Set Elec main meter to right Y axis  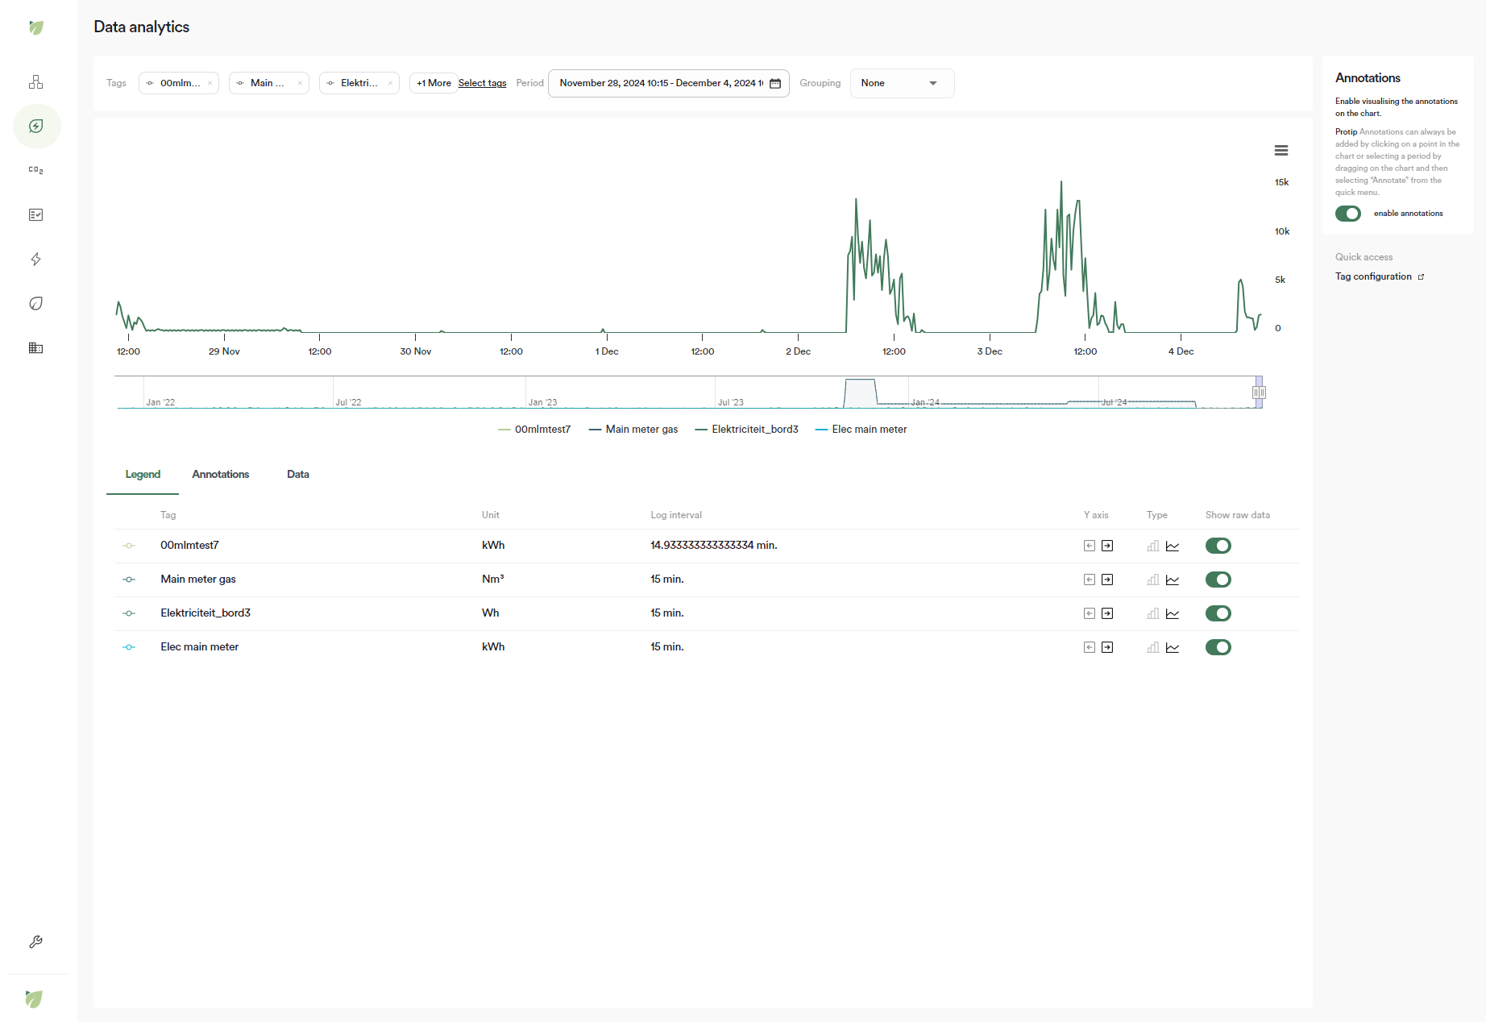pyautogui.click(x=1107, y=648)
